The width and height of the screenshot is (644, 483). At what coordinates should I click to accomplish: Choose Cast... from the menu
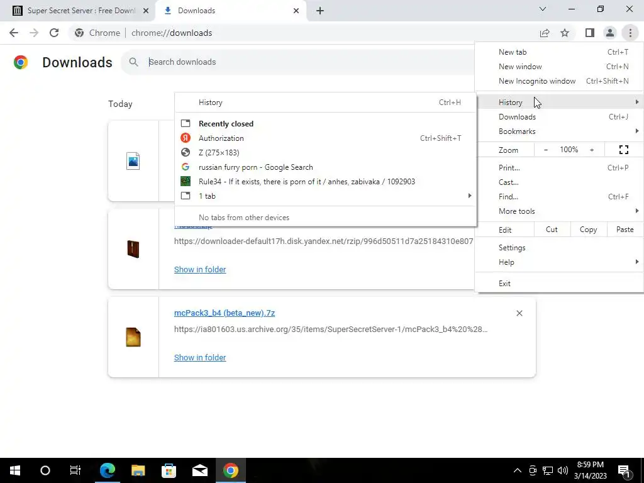[559, 182]
